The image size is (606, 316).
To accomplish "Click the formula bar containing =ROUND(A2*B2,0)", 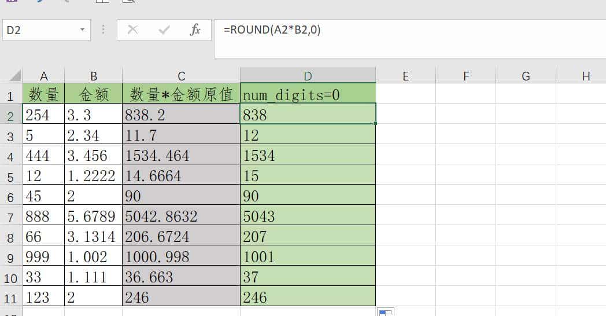I will click(x=409, y=39).
